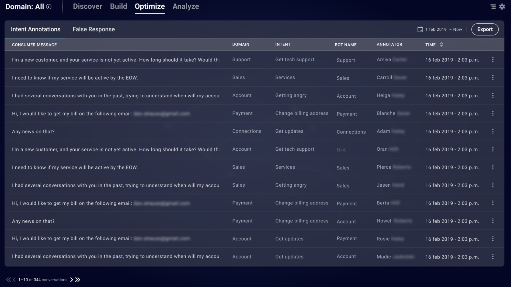Click 'Get tech support' intent in Amiya's row
The width and height of the screenshot is (511, 287).
point(295,59)
